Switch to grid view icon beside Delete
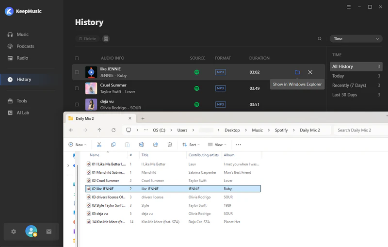This screenshot has width=388, height=247. coord(106,39)
